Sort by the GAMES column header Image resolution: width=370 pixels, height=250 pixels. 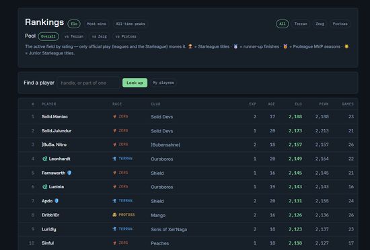[348, 104]
